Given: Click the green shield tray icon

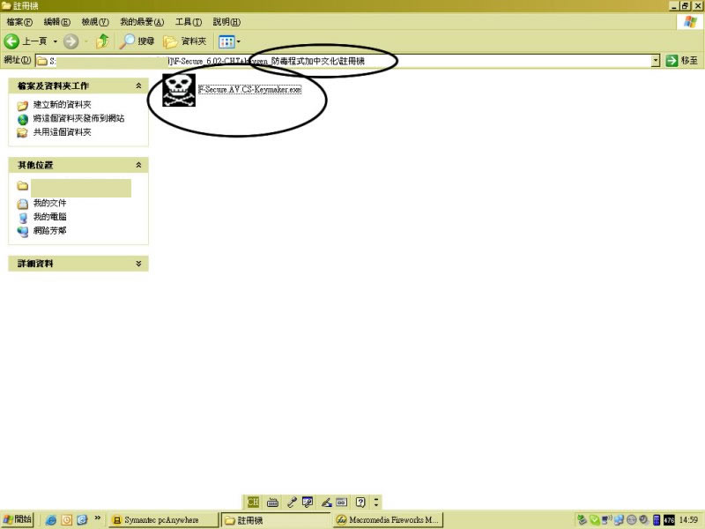Looking at the screenshot, I should click(594, 520).
